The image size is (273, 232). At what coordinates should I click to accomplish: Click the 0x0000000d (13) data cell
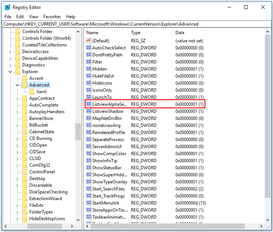(x=191, y=203)
